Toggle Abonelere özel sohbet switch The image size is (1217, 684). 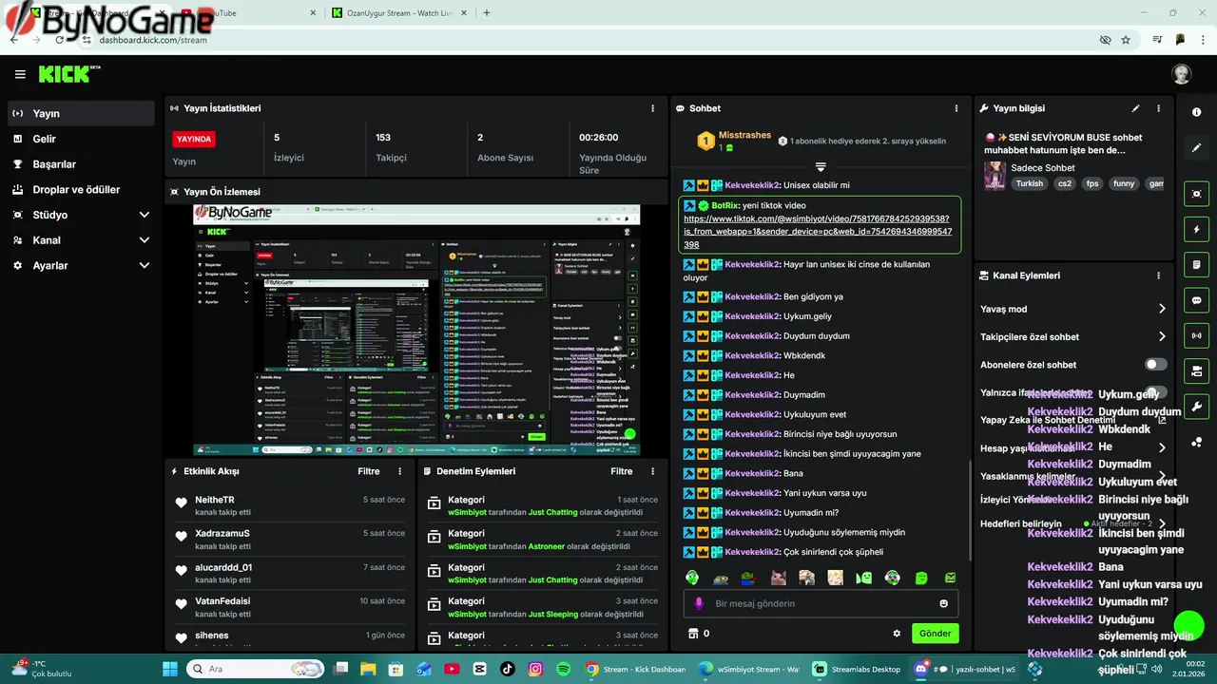click(1155, 365)
